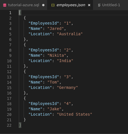This screenshot has width=128, height=134.
Task: Click the unsaved dot on tutorial-azure.sql tab
Action: (x=43, y=5)
